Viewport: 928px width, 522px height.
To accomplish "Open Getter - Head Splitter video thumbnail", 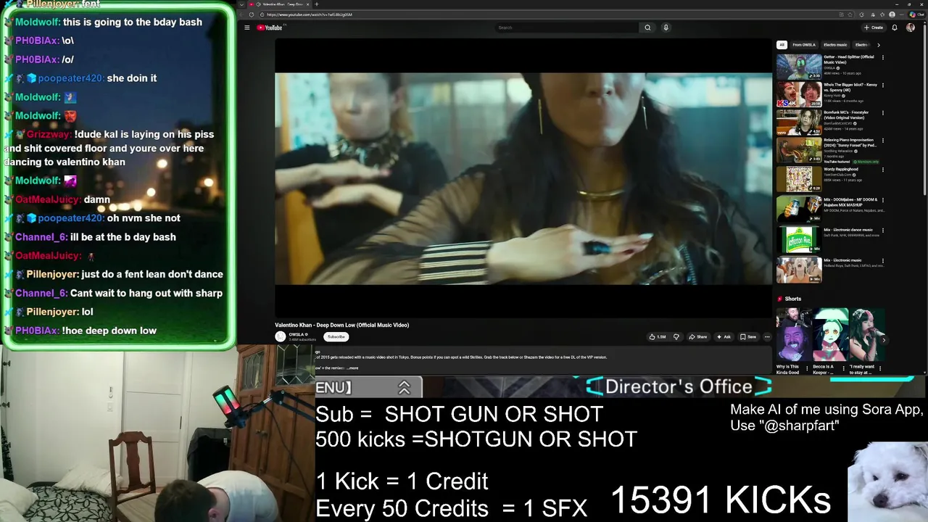I will pos(799,67).
